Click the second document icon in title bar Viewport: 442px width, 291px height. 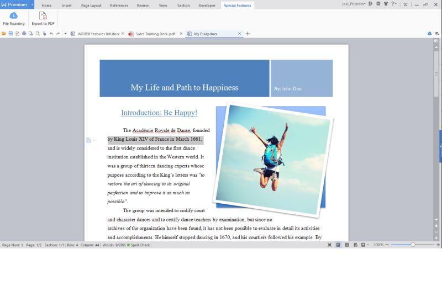(x=378, y=4)
